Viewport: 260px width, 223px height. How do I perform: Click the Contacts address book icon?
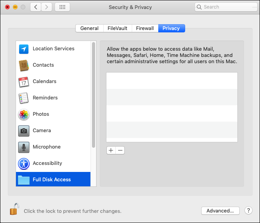pos(24,65)
